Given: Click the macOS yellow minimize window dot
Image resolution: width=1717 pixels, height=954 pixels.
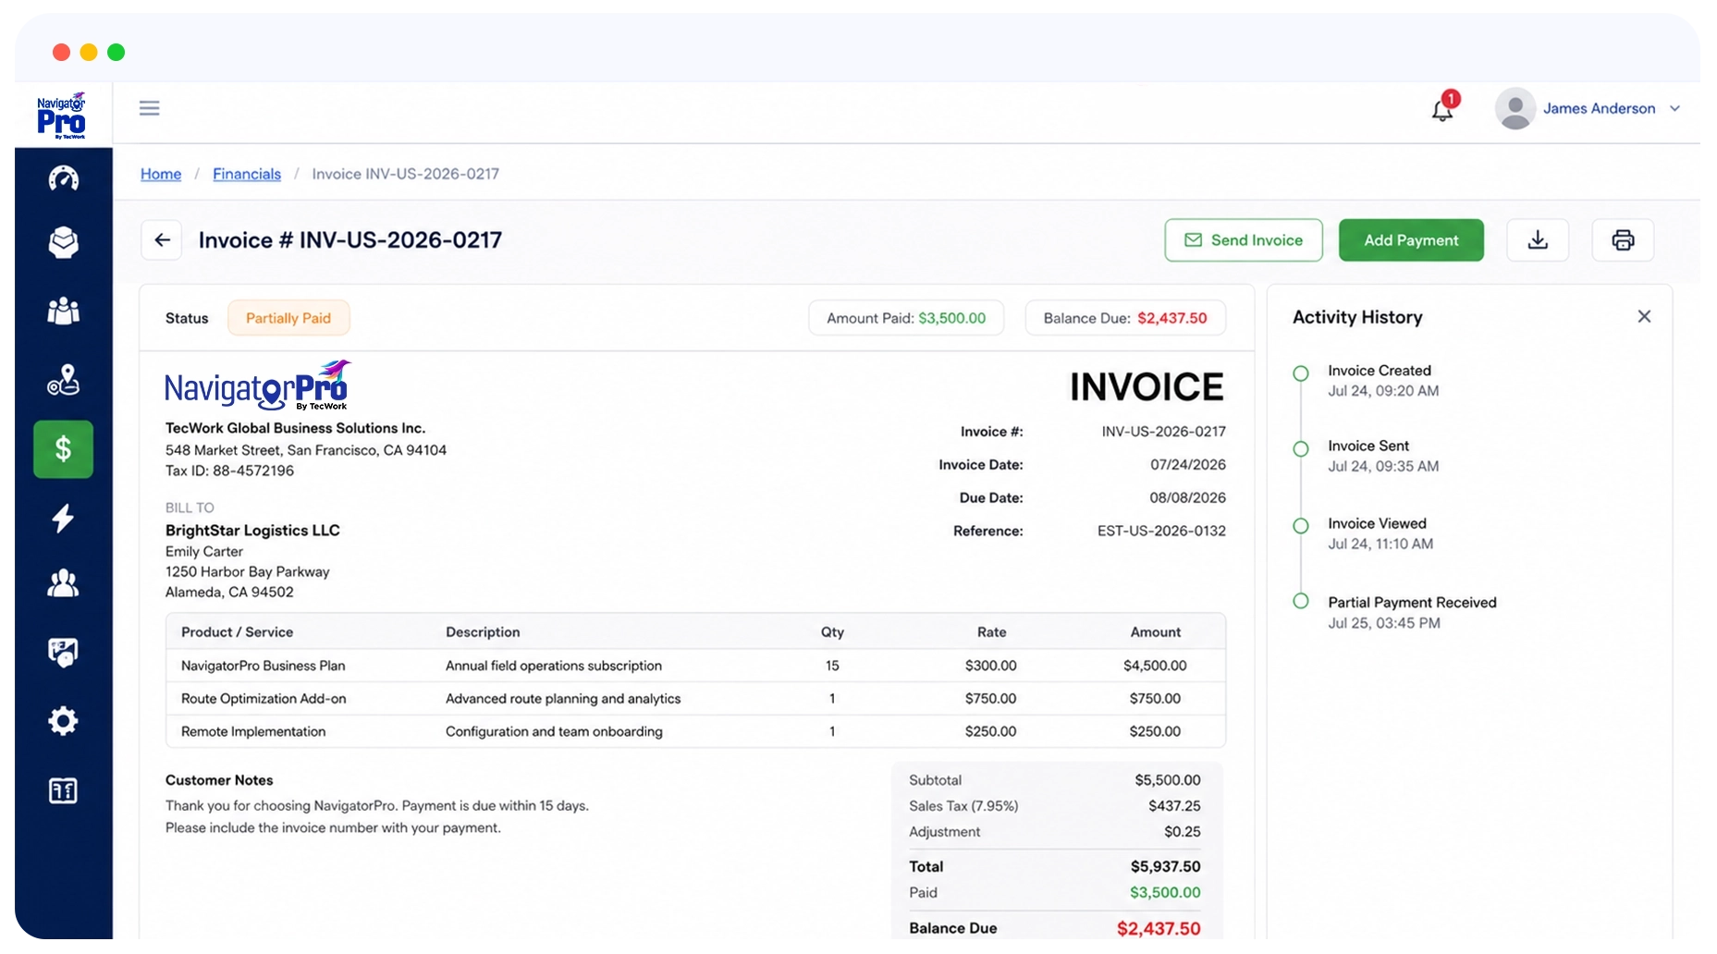Looking at the screenshot, I should coord(89,52).
